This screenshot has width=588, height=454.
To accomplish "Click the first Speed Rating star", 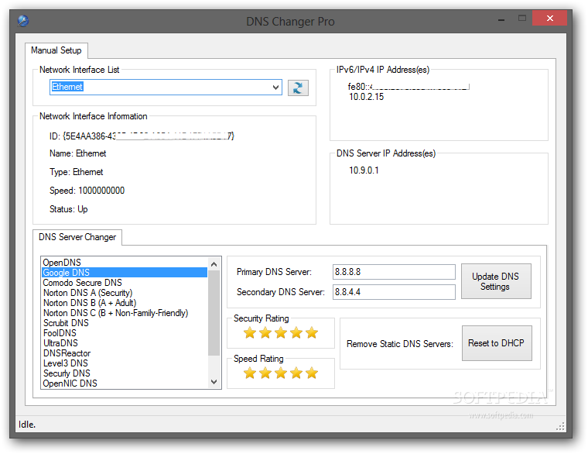I will pos(250,373).
